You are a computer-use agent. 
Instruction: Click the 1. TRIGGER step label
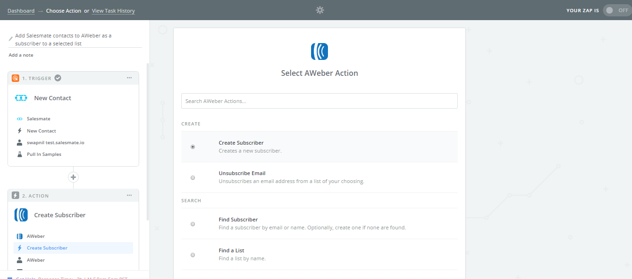click(x=37, y=78)
